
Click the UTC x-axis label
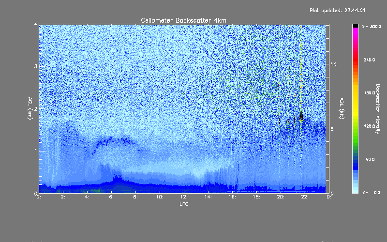tap(184, 204)
